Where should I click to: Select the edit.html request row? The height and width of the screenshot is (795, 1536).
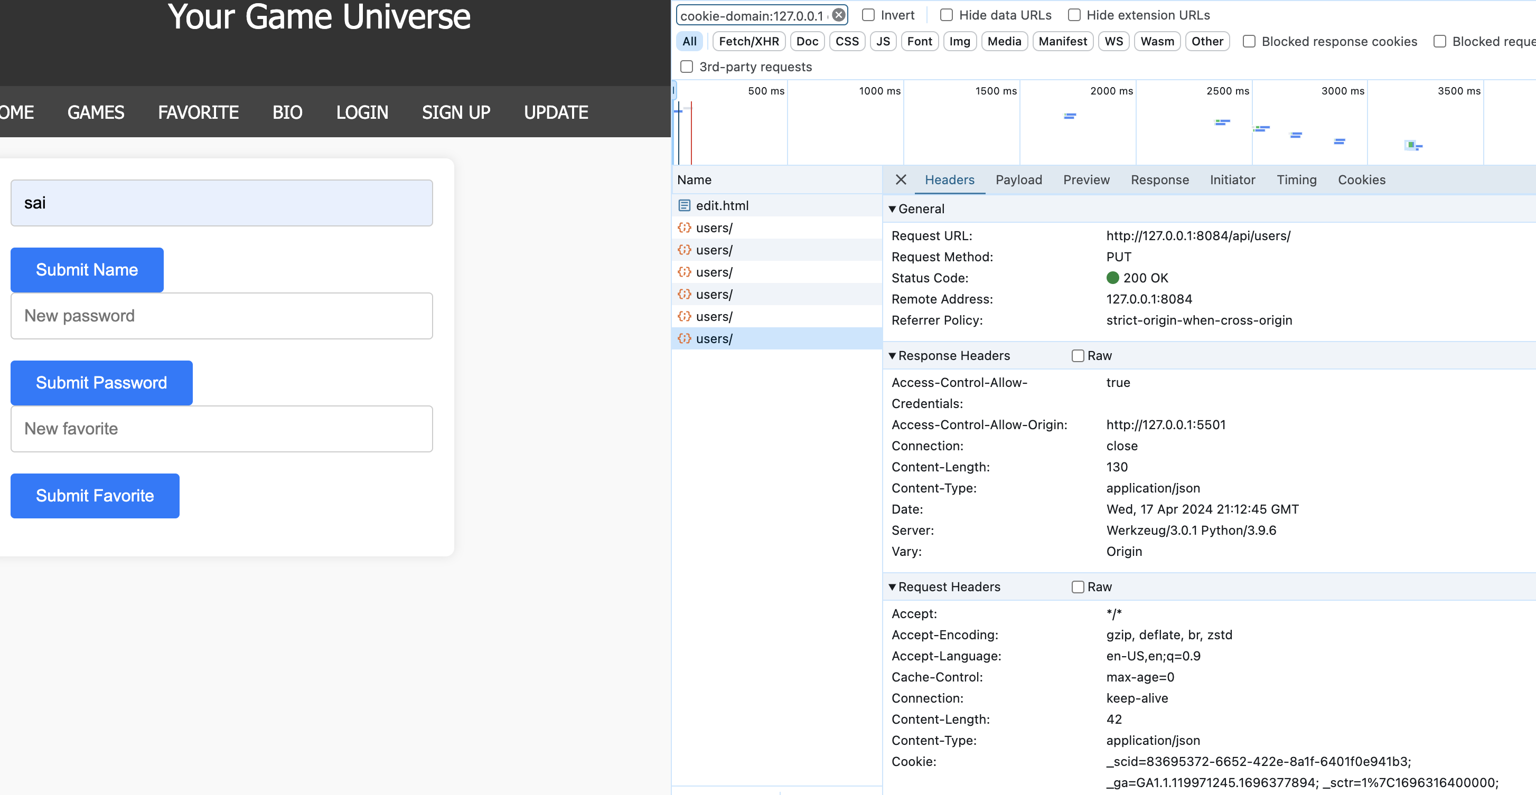pyautogui.click(x=777, y=205)
